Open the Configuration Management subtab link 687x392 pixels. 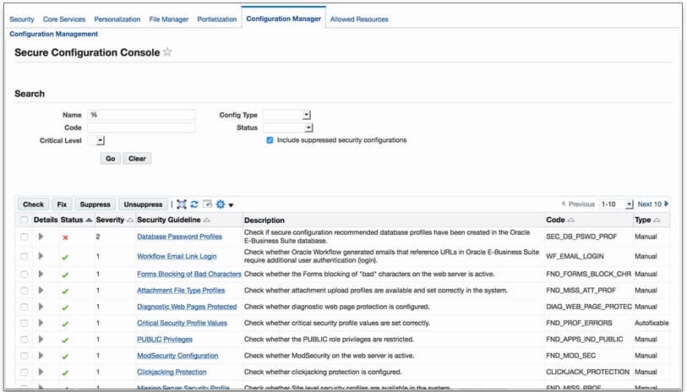53,34
